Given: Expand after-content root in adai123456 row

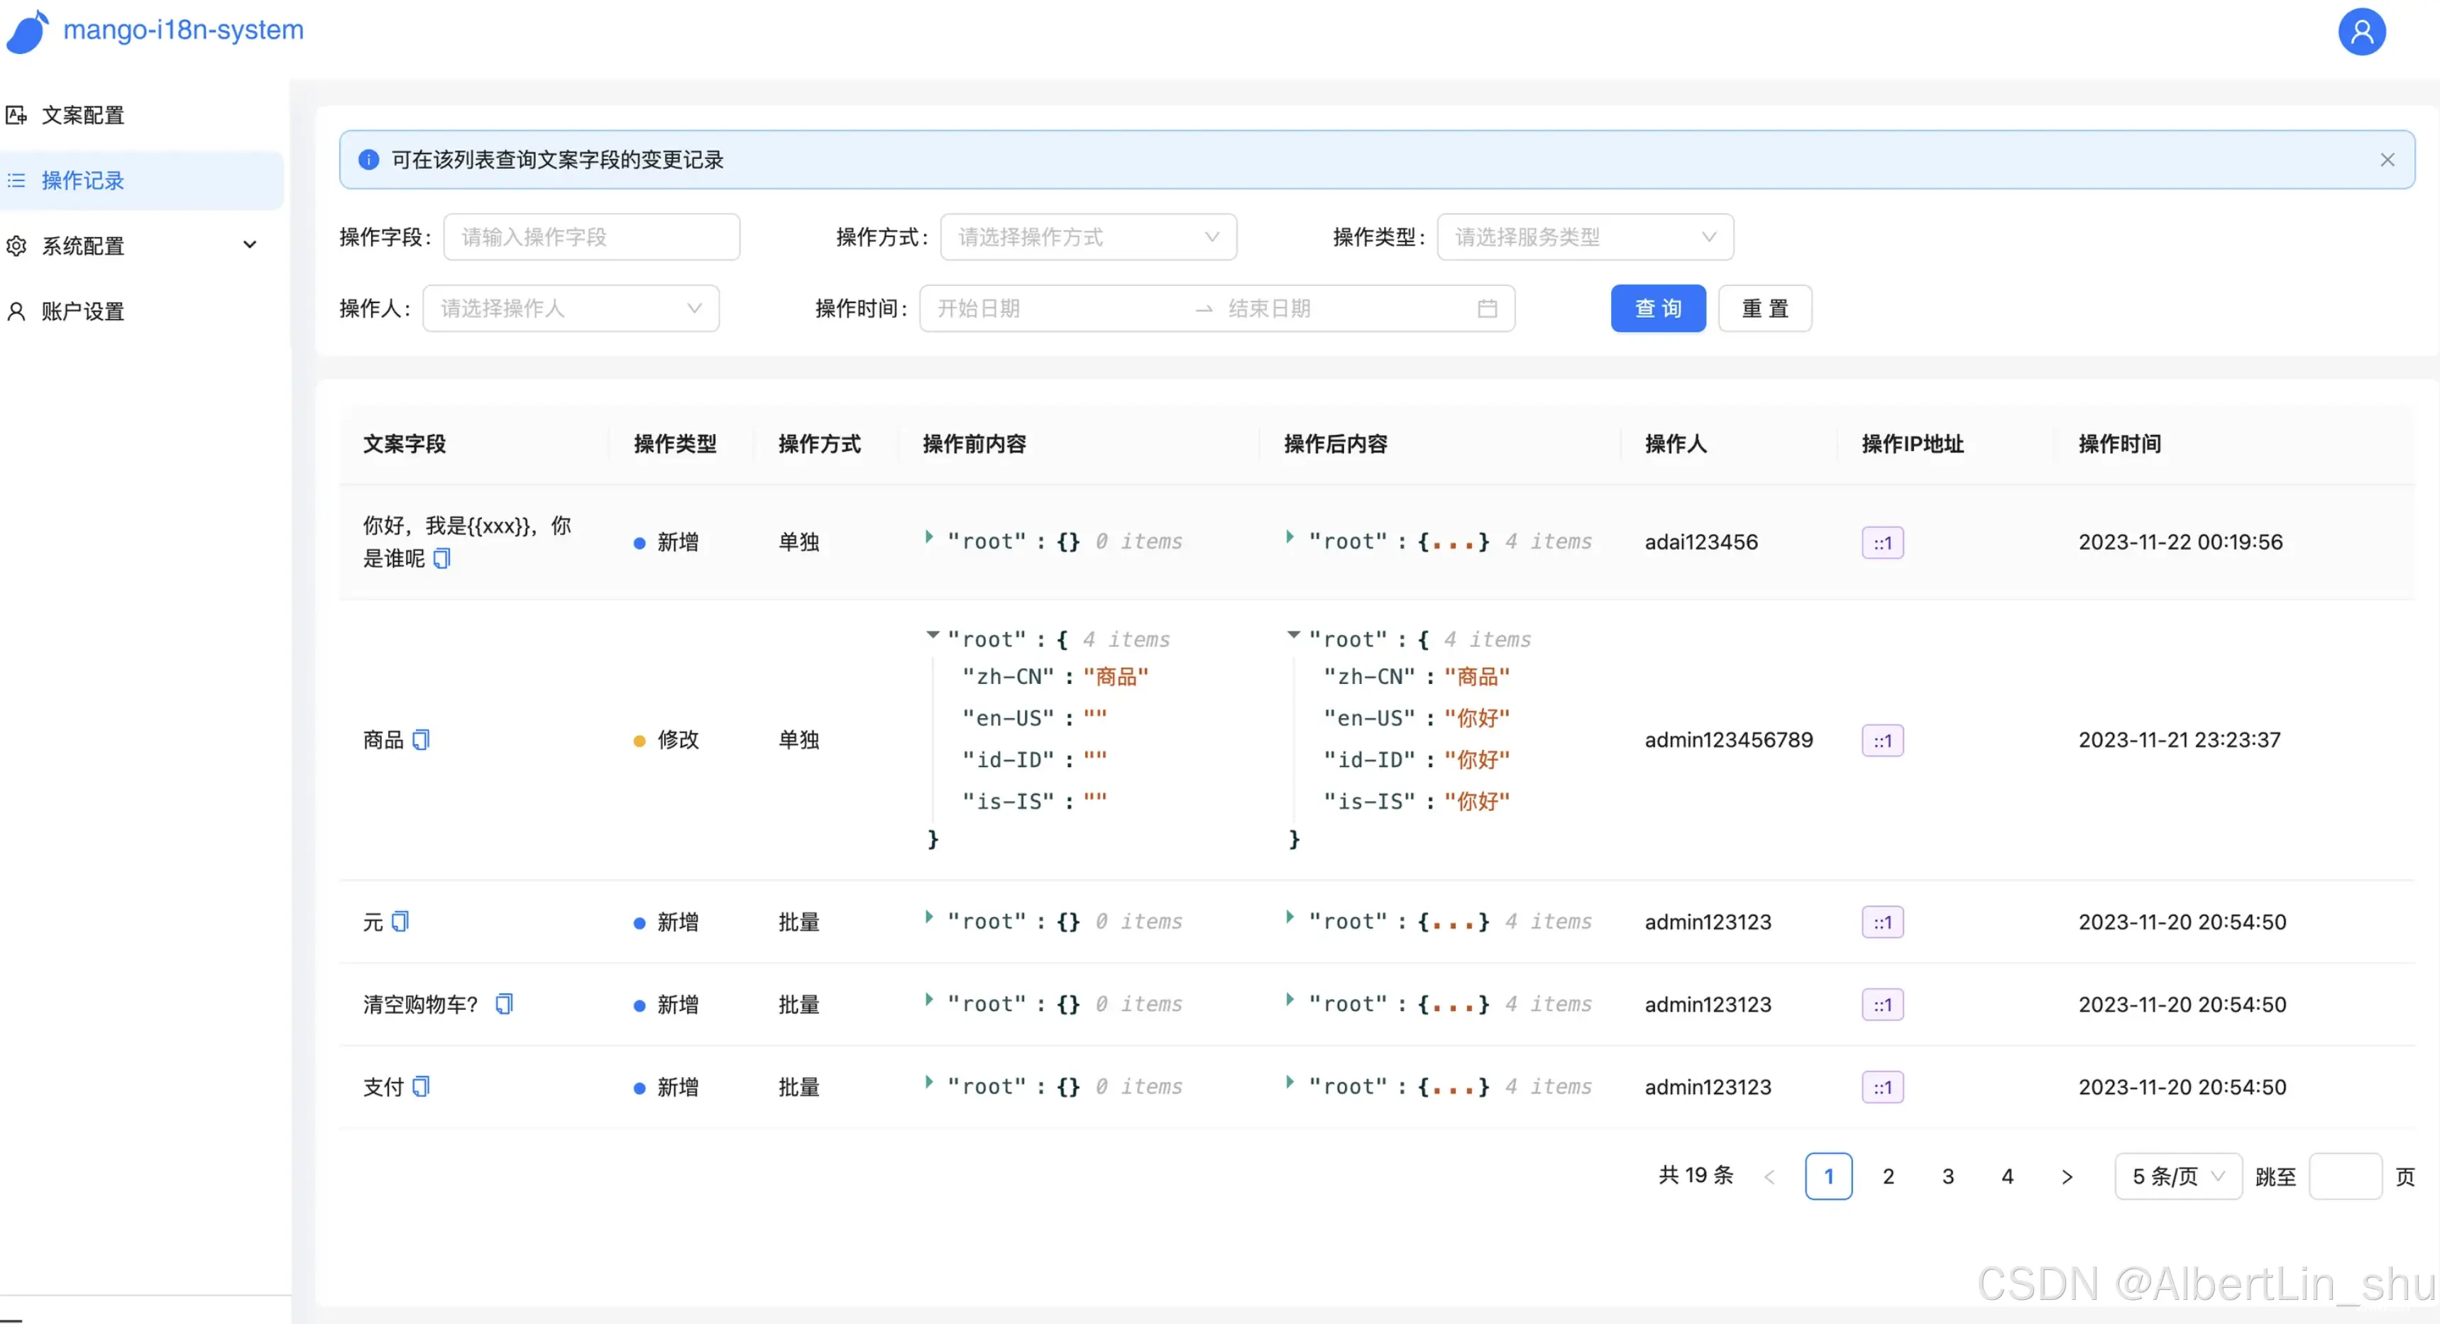Looking at the screenshot, I should [1289, 537].
